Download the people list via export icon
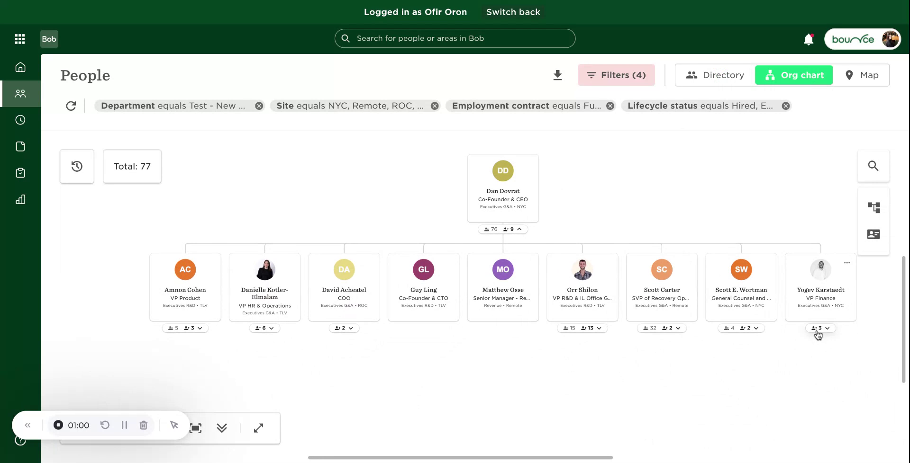The width and height of the screenshot is (910, 463). [x=557, y=75]
